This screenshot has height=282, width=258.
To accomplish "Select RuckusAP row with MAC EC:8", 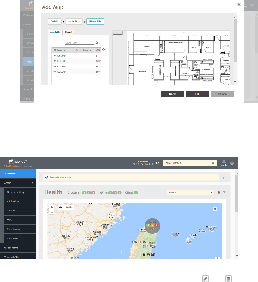I will pos(76,66).
